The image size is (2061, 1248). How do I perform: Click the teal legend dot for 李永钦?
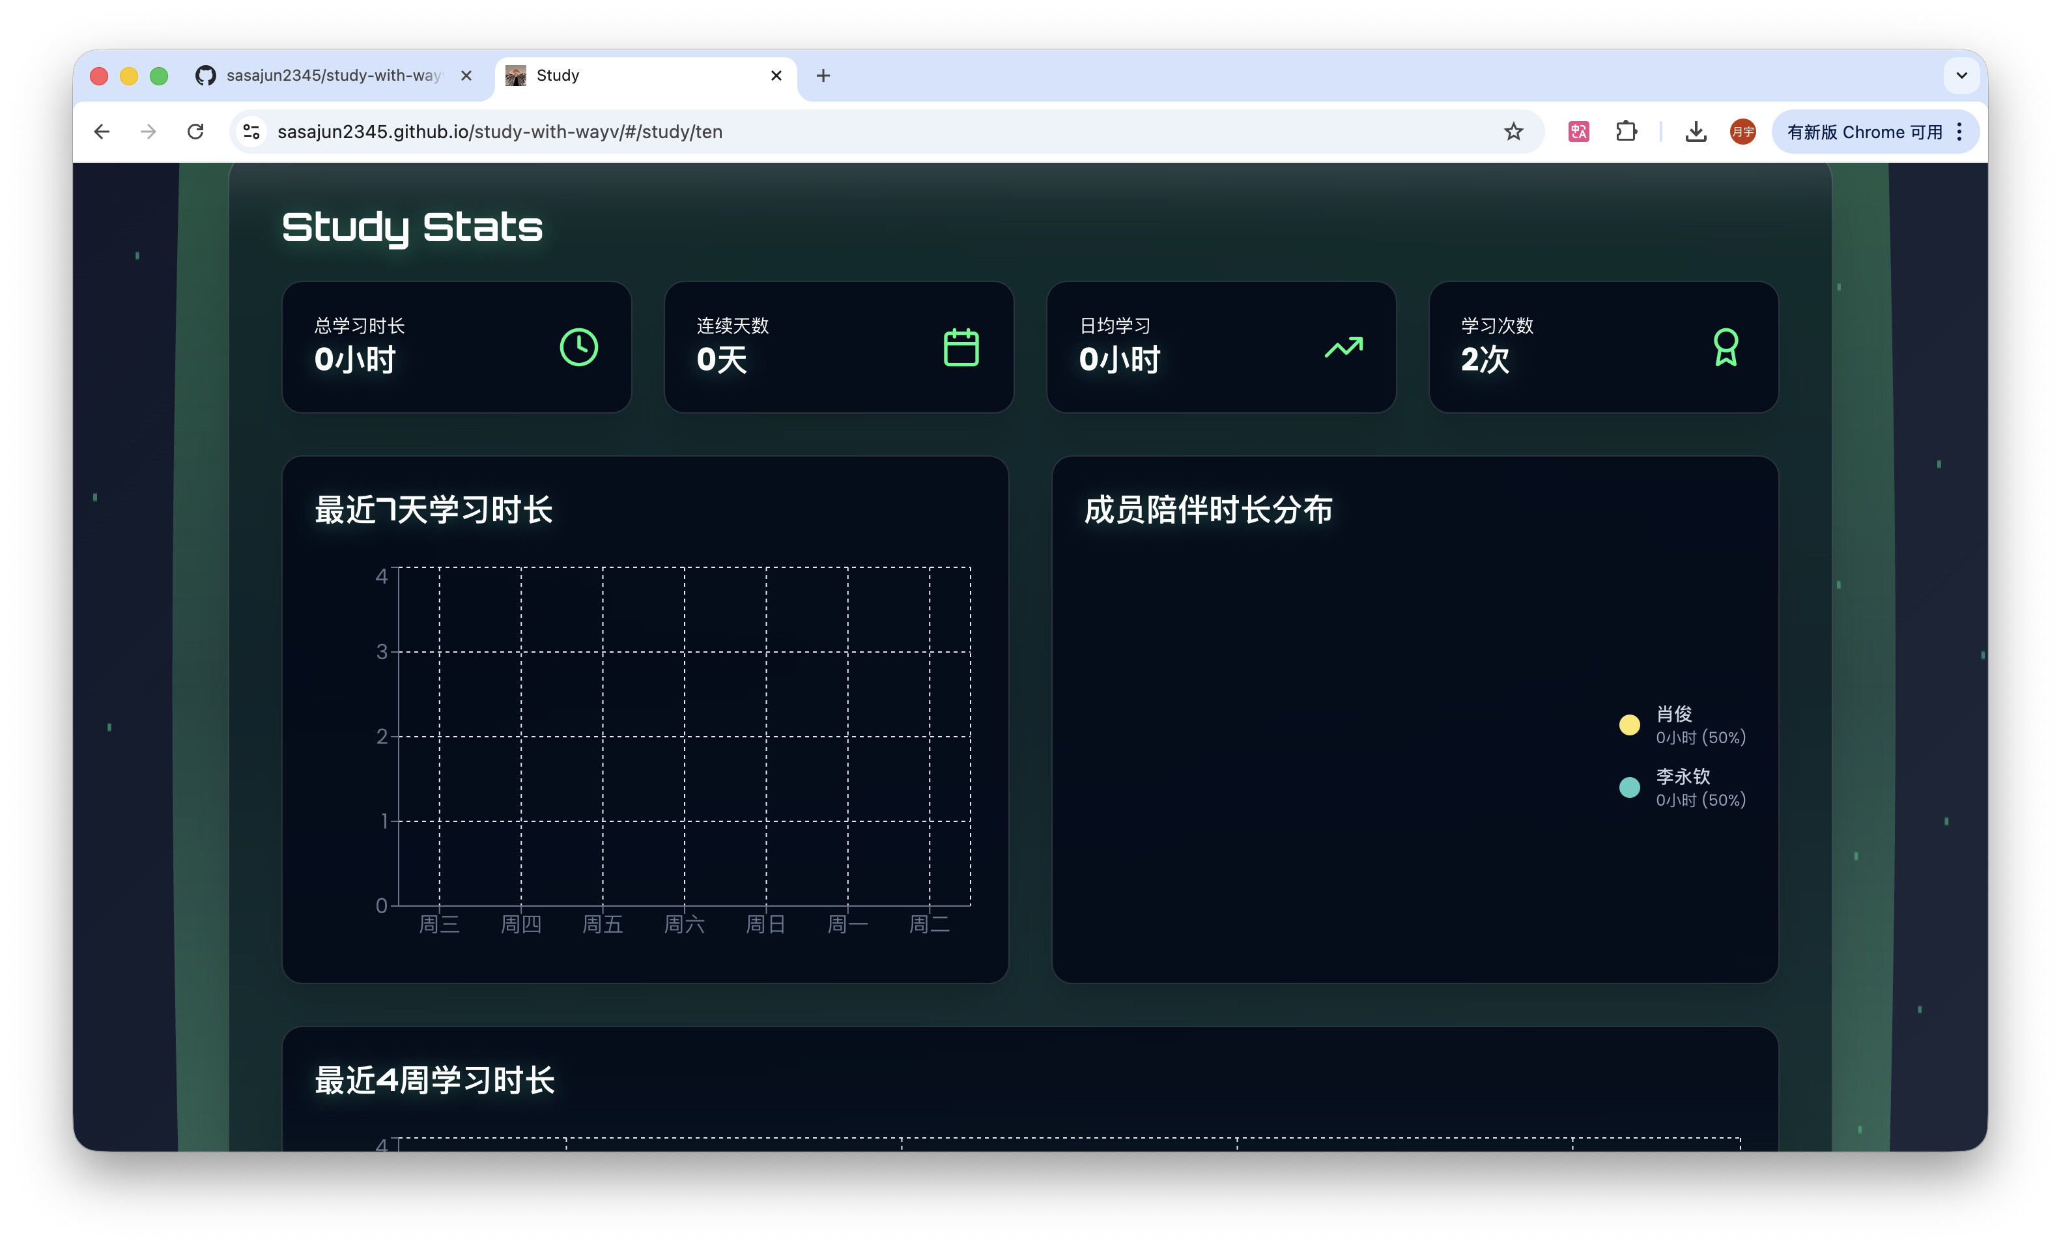[x=1628, y=787]
